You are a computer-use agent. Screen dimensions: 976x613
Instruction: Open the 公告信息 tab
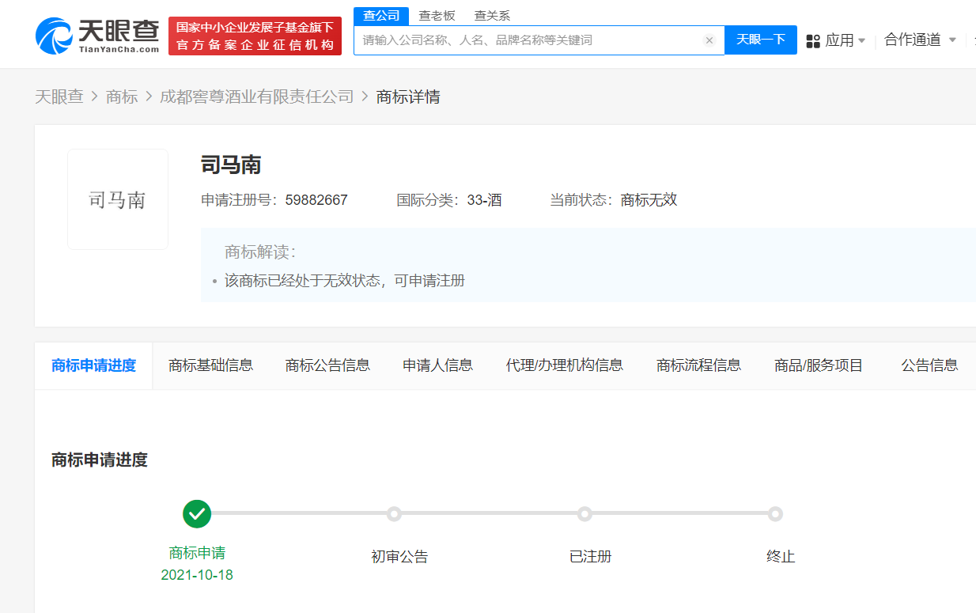pyautogui.click(x=929, y=365)
